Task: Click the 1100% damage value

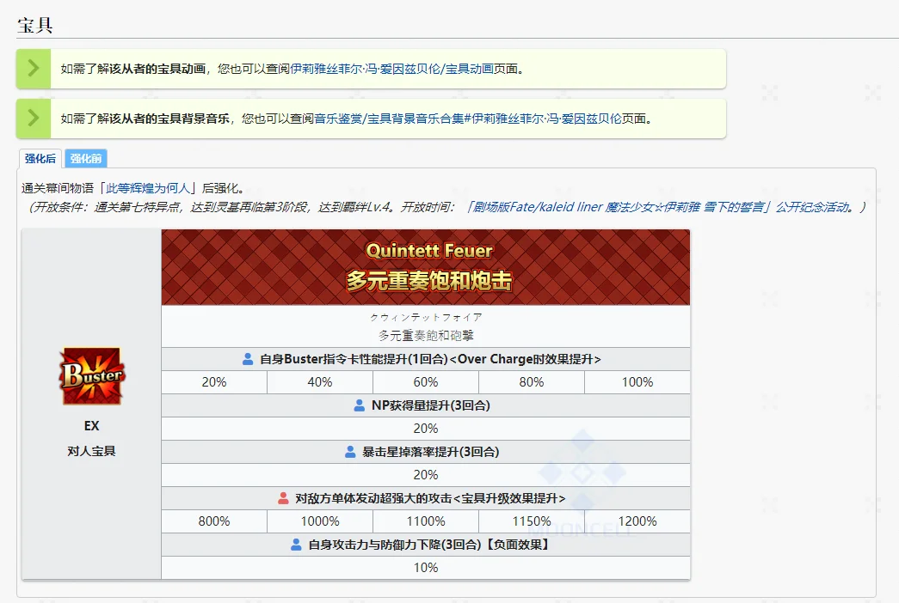Action: point(426,521)
